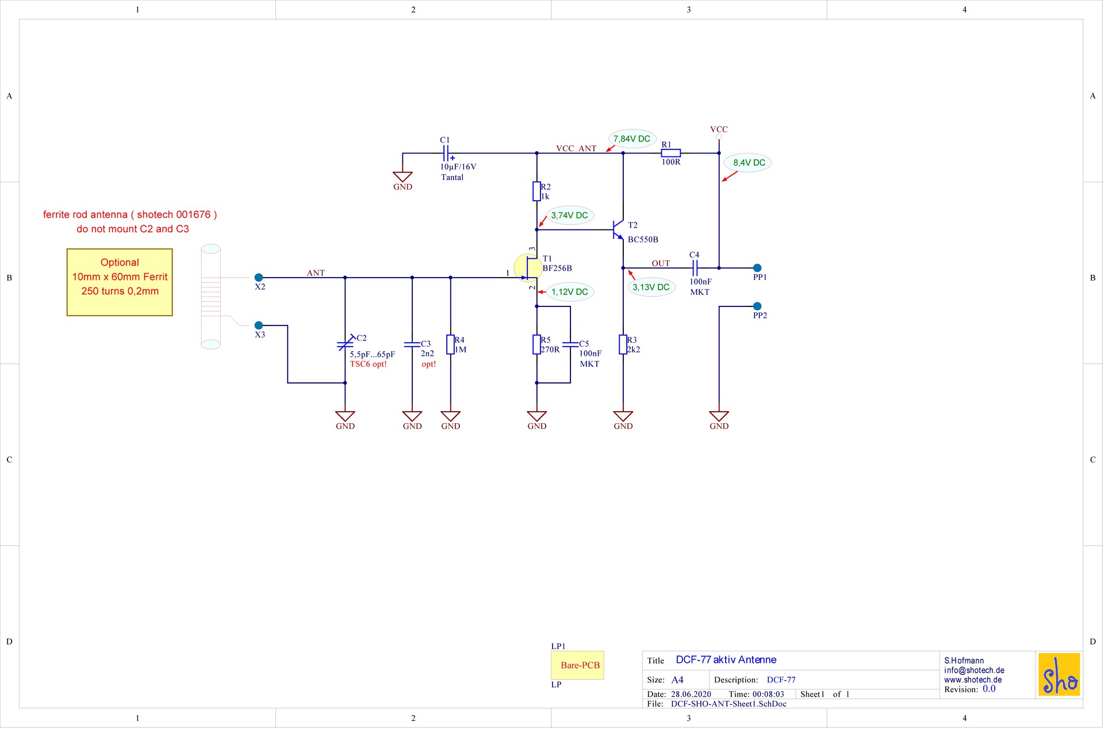Click the X2 antenna connection pad

pos(259,278)
